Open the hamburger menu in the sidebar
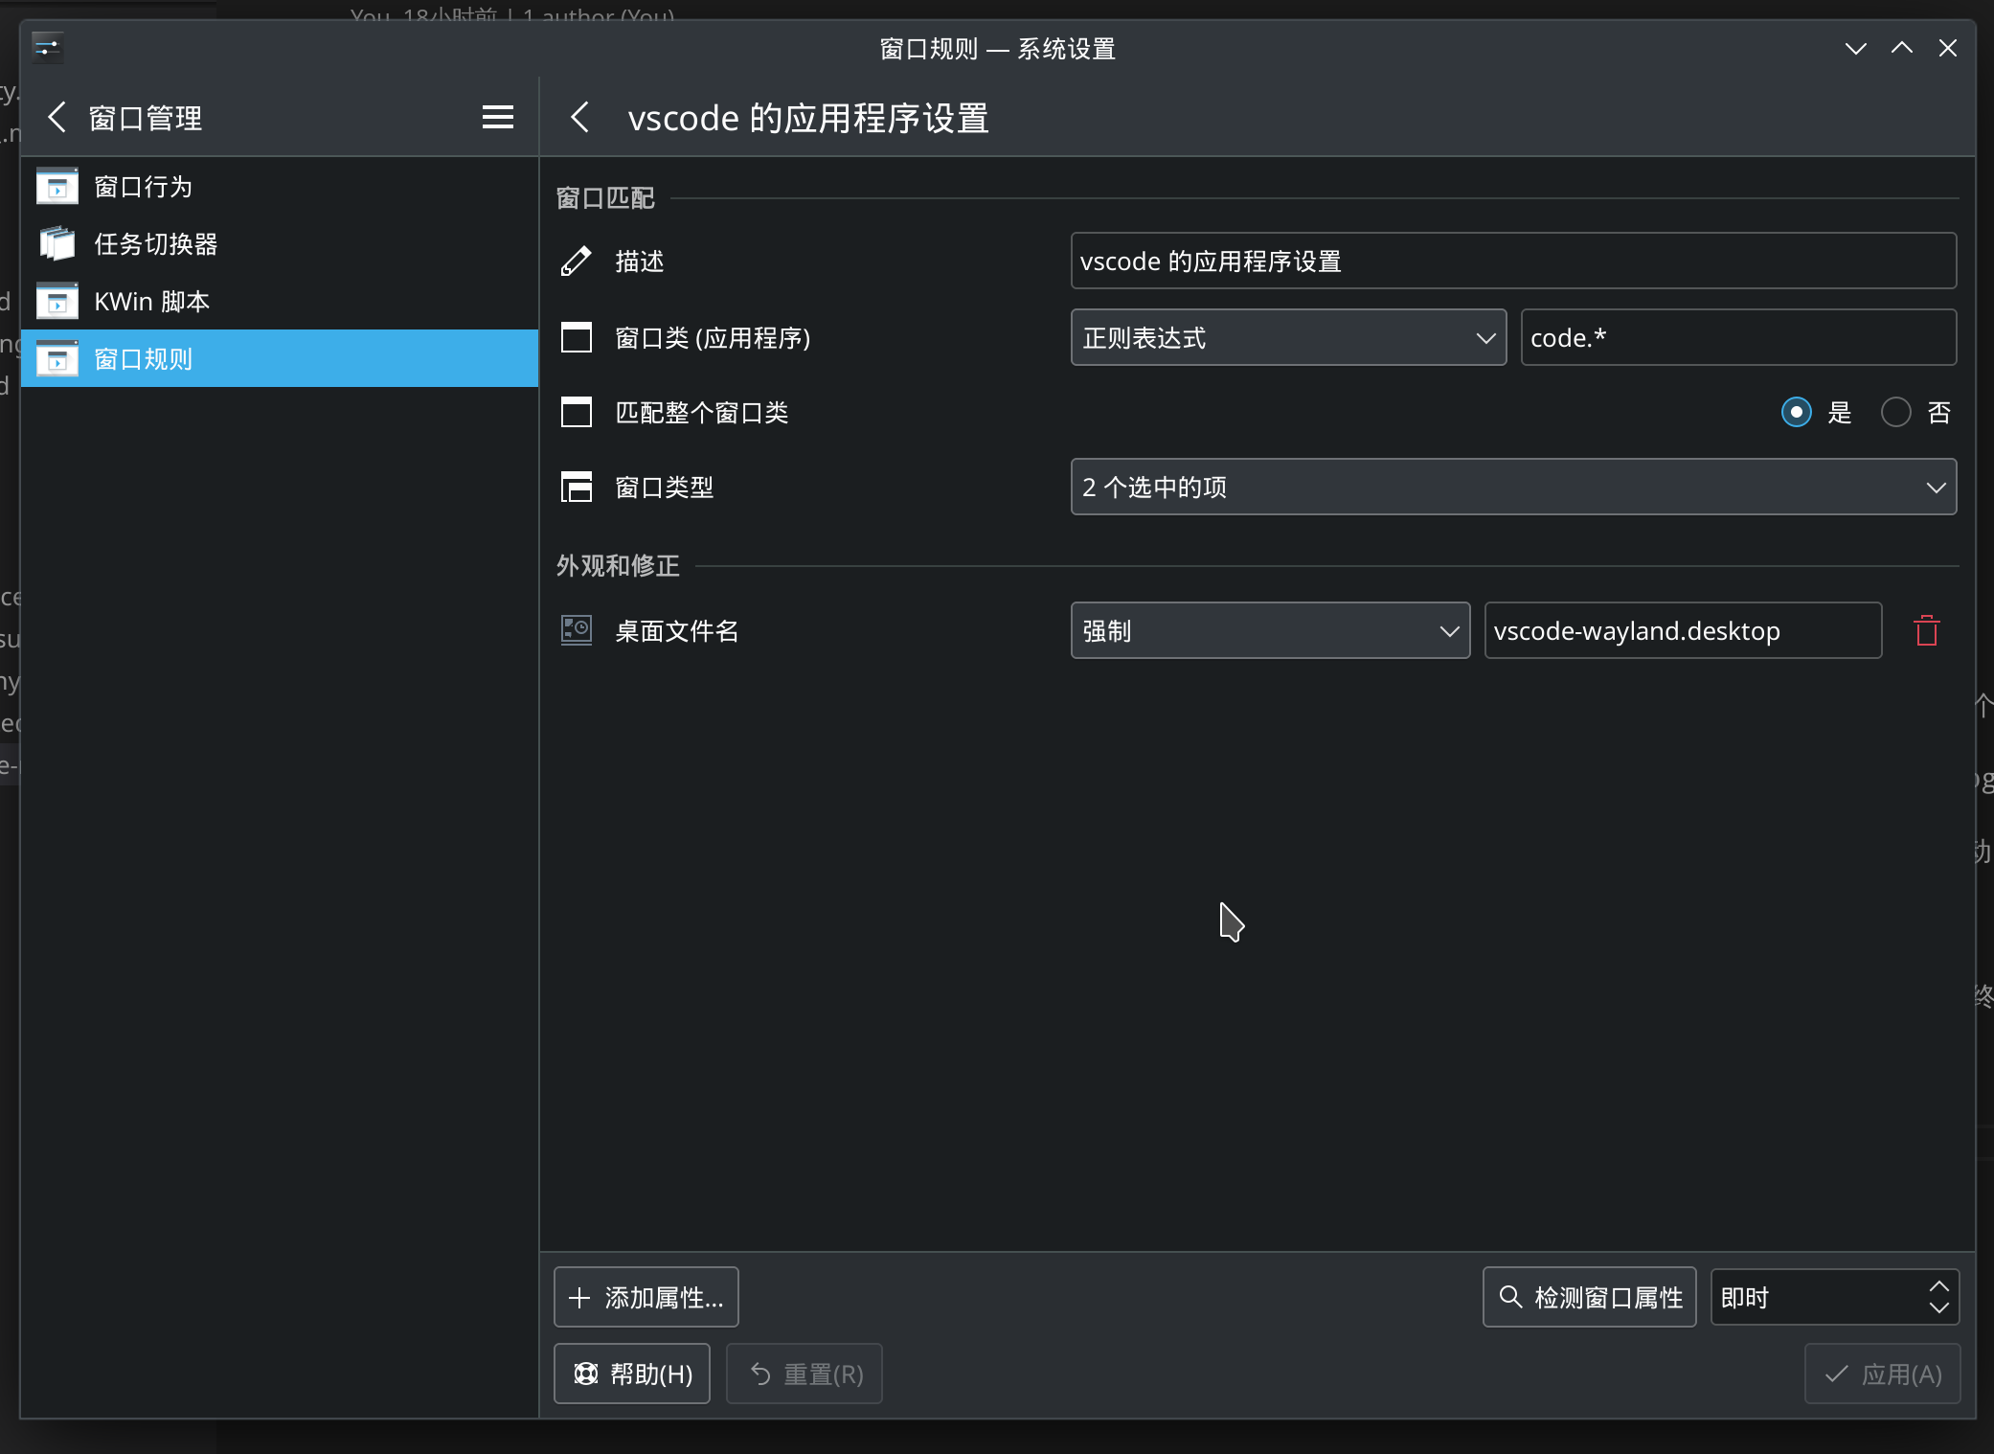 tap(497, 117)
